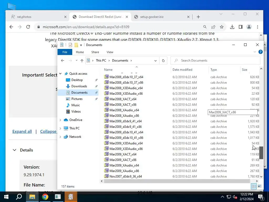The image size is (269, 202).
Task: Select file Mar2009_XACT_x64
Action: (x=123, y=154)
